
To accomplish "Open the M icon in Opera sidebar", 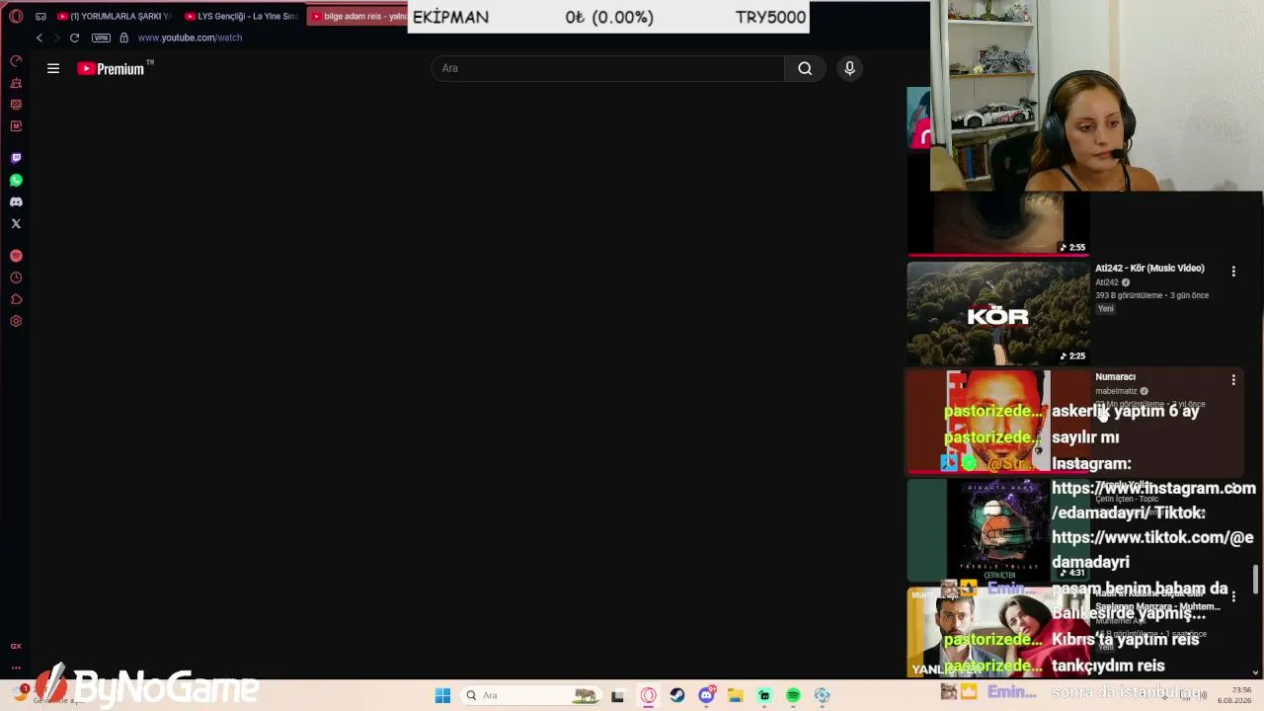I will tap(16, 126).
